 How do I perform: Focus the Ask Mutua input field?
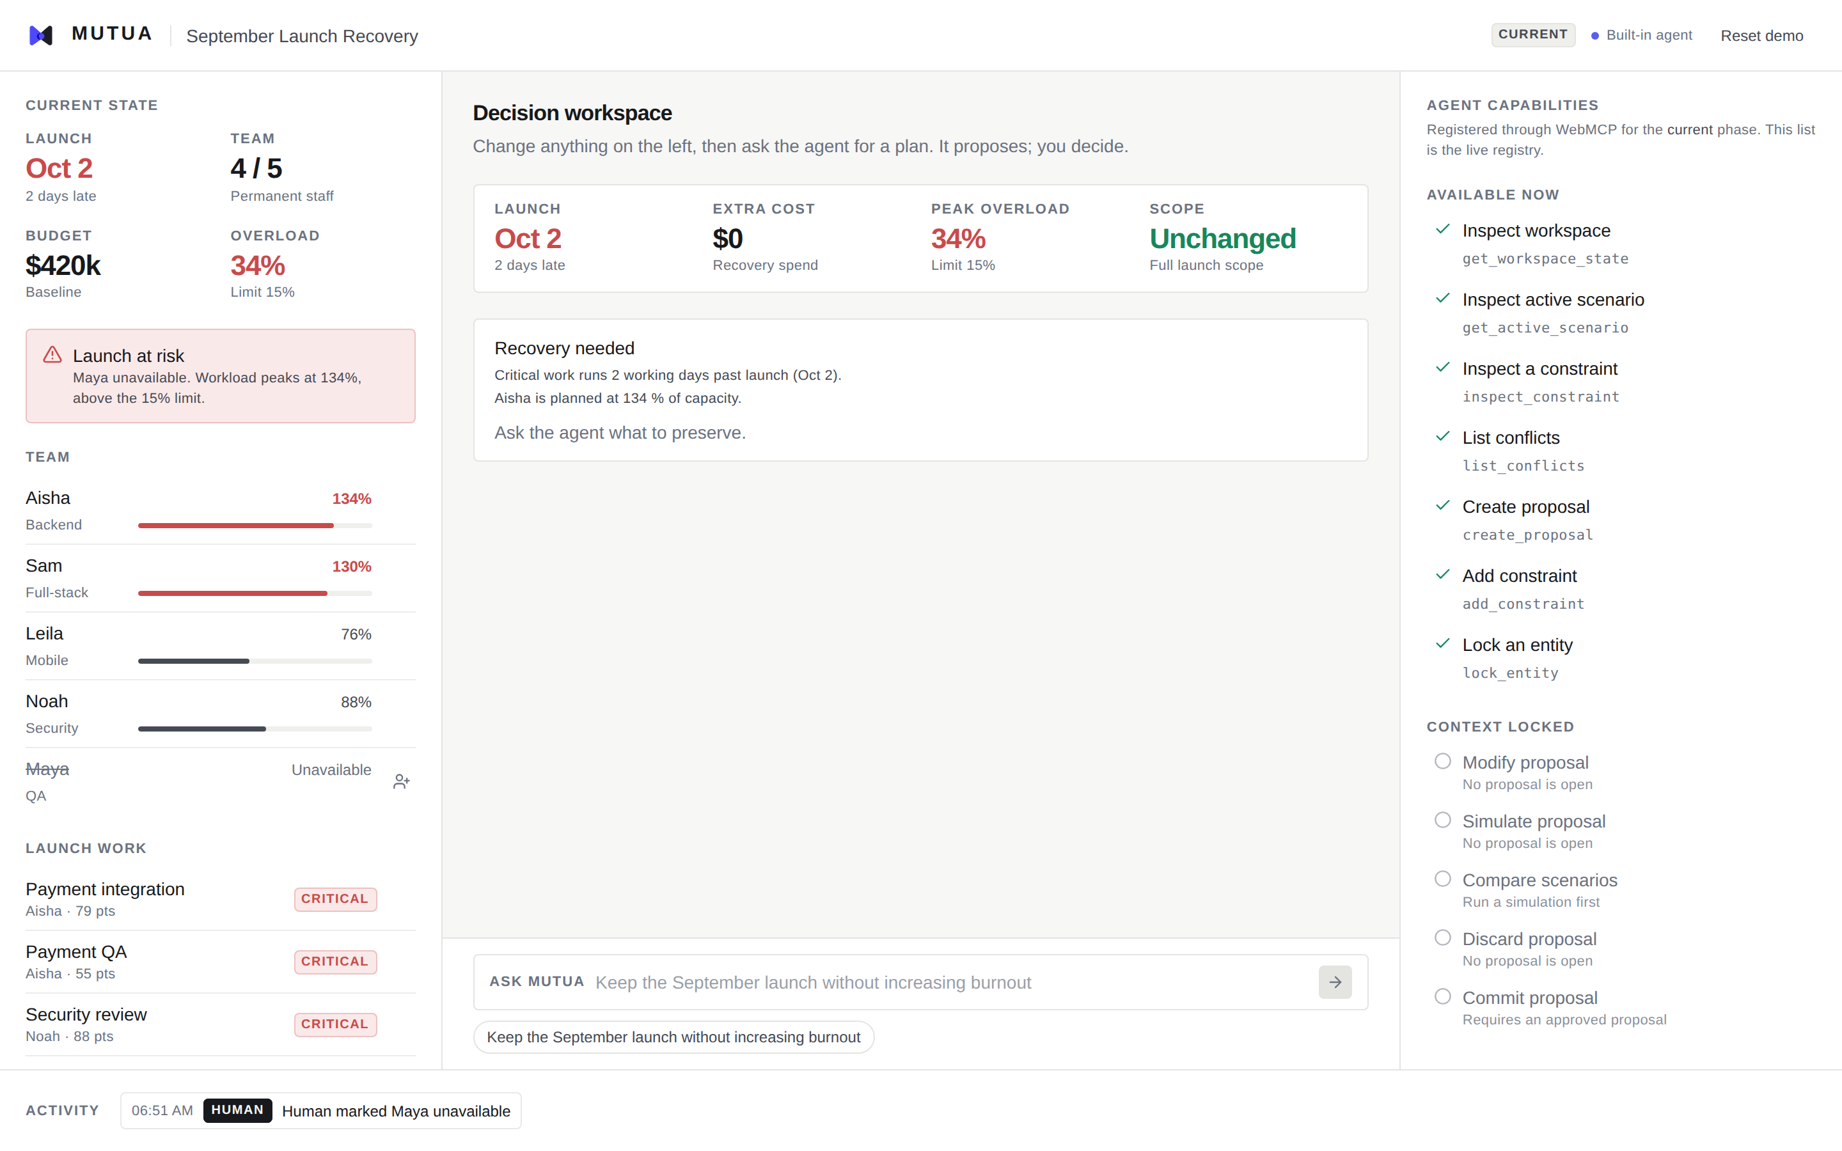click(952, 982)
